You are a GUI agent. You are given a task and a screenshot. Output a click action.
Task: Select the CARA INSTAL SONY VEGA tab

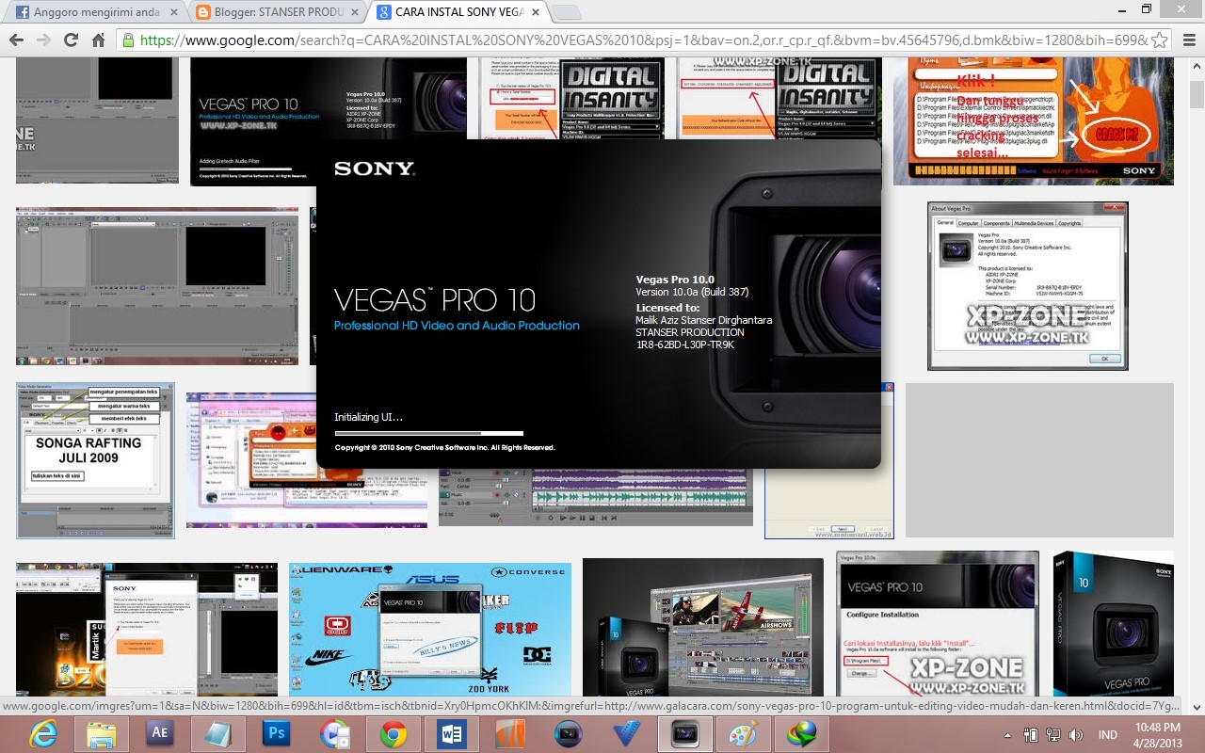pyautogui.click(x=458, y=13)
